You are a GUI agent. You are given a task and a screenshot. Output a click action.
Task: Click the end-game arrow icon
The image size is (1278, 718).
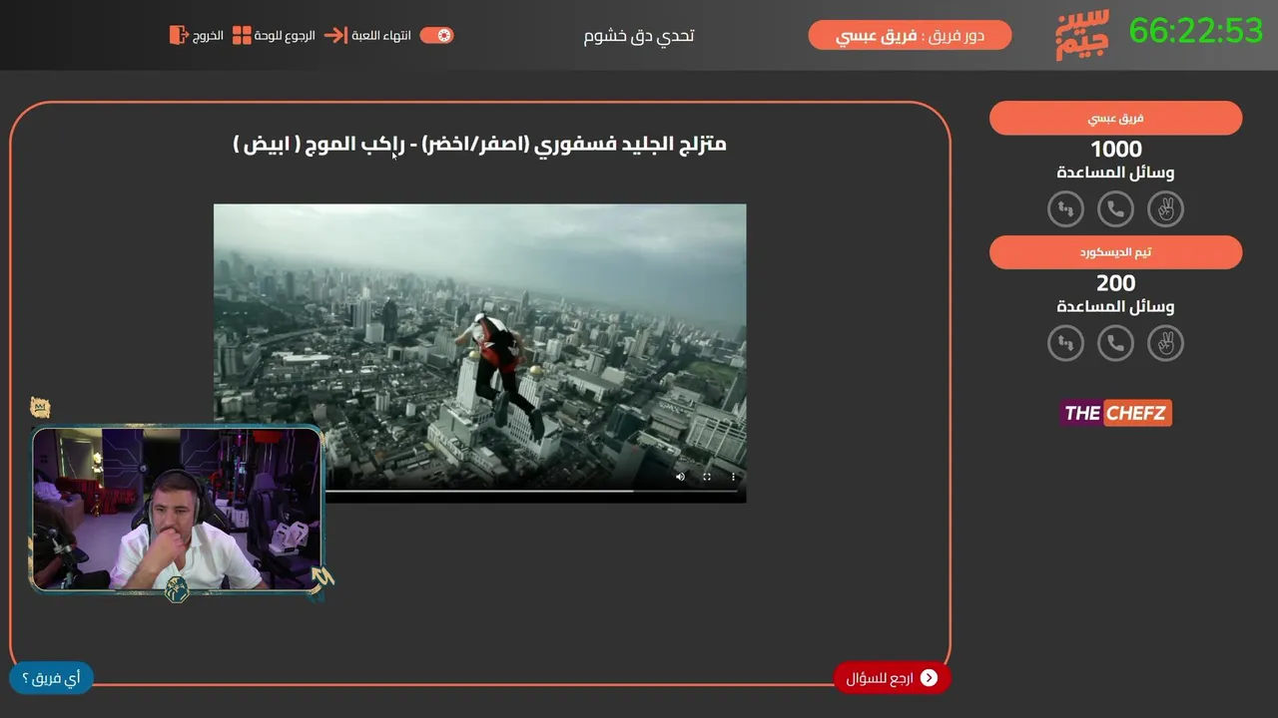click(x=335, y=36)
